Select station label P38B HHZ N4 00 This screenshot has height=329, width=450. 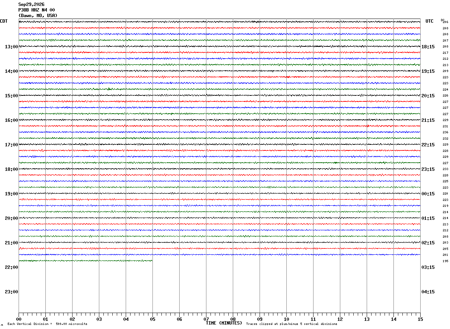(x=36, y=10)
